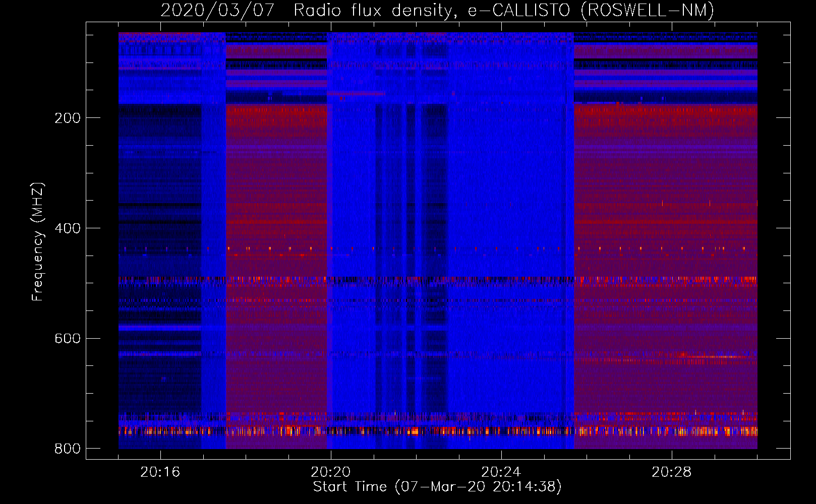Click the 20:20 time tick label
Screen dimensions: 816x504
point(331,472)
